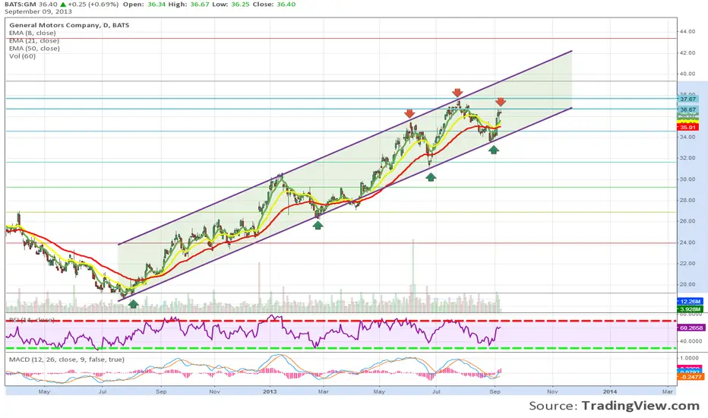Click the 36.67 blue price tag
The image size is (708, 418).
click(x=687, y=109)
